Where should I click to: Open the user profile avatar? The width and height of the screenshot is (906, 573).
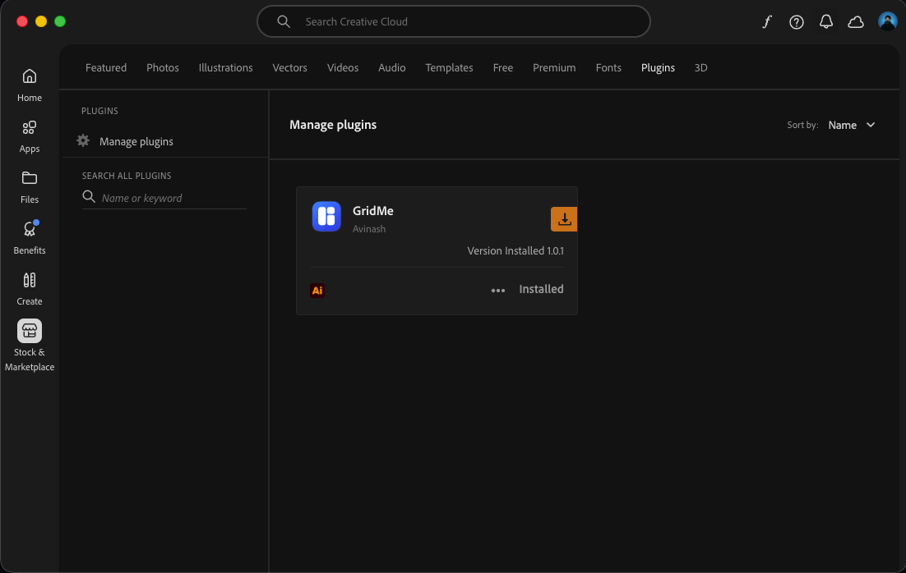pos(887,21)
